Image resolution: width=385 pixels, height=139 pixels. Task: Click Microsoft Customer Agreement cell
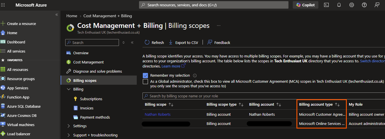click(x=322, y=114)
